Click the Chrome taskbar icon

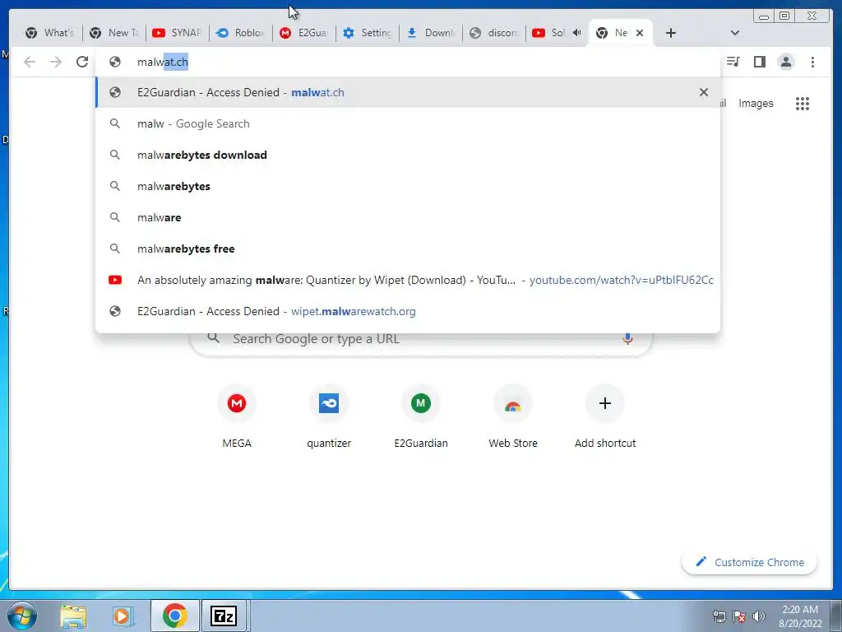pyautogui.click(x=174, y=616)
